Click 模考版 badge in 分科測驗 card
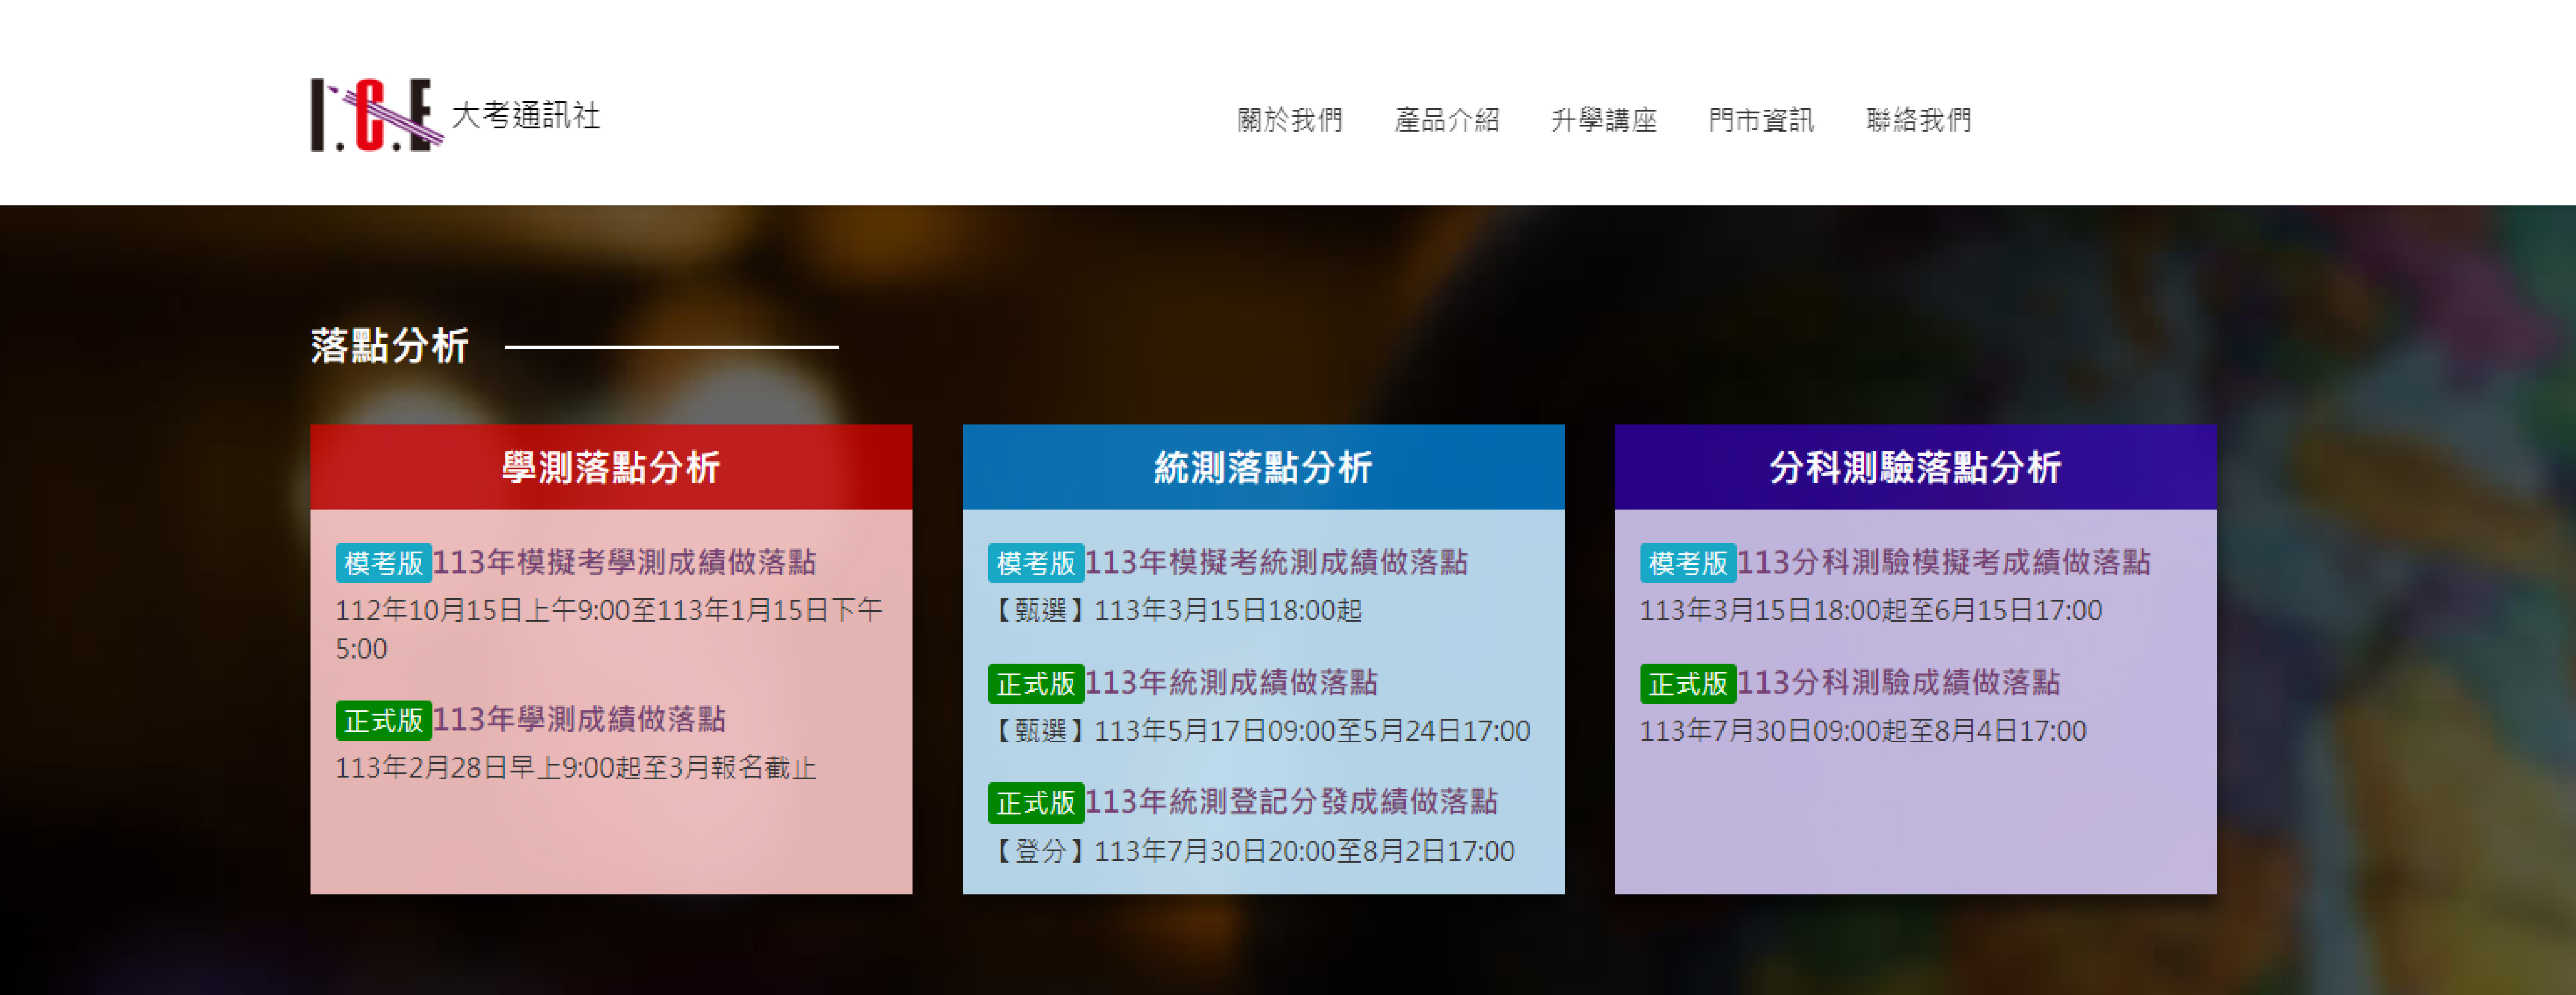This screenshot has height=995, width=2576. pos(1688,563)
